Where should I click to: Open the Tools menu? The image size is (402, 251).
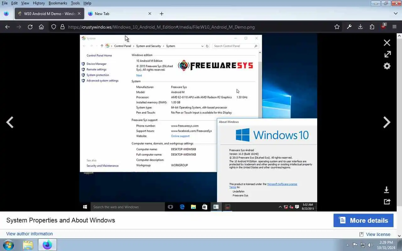(x=75, y=3)
